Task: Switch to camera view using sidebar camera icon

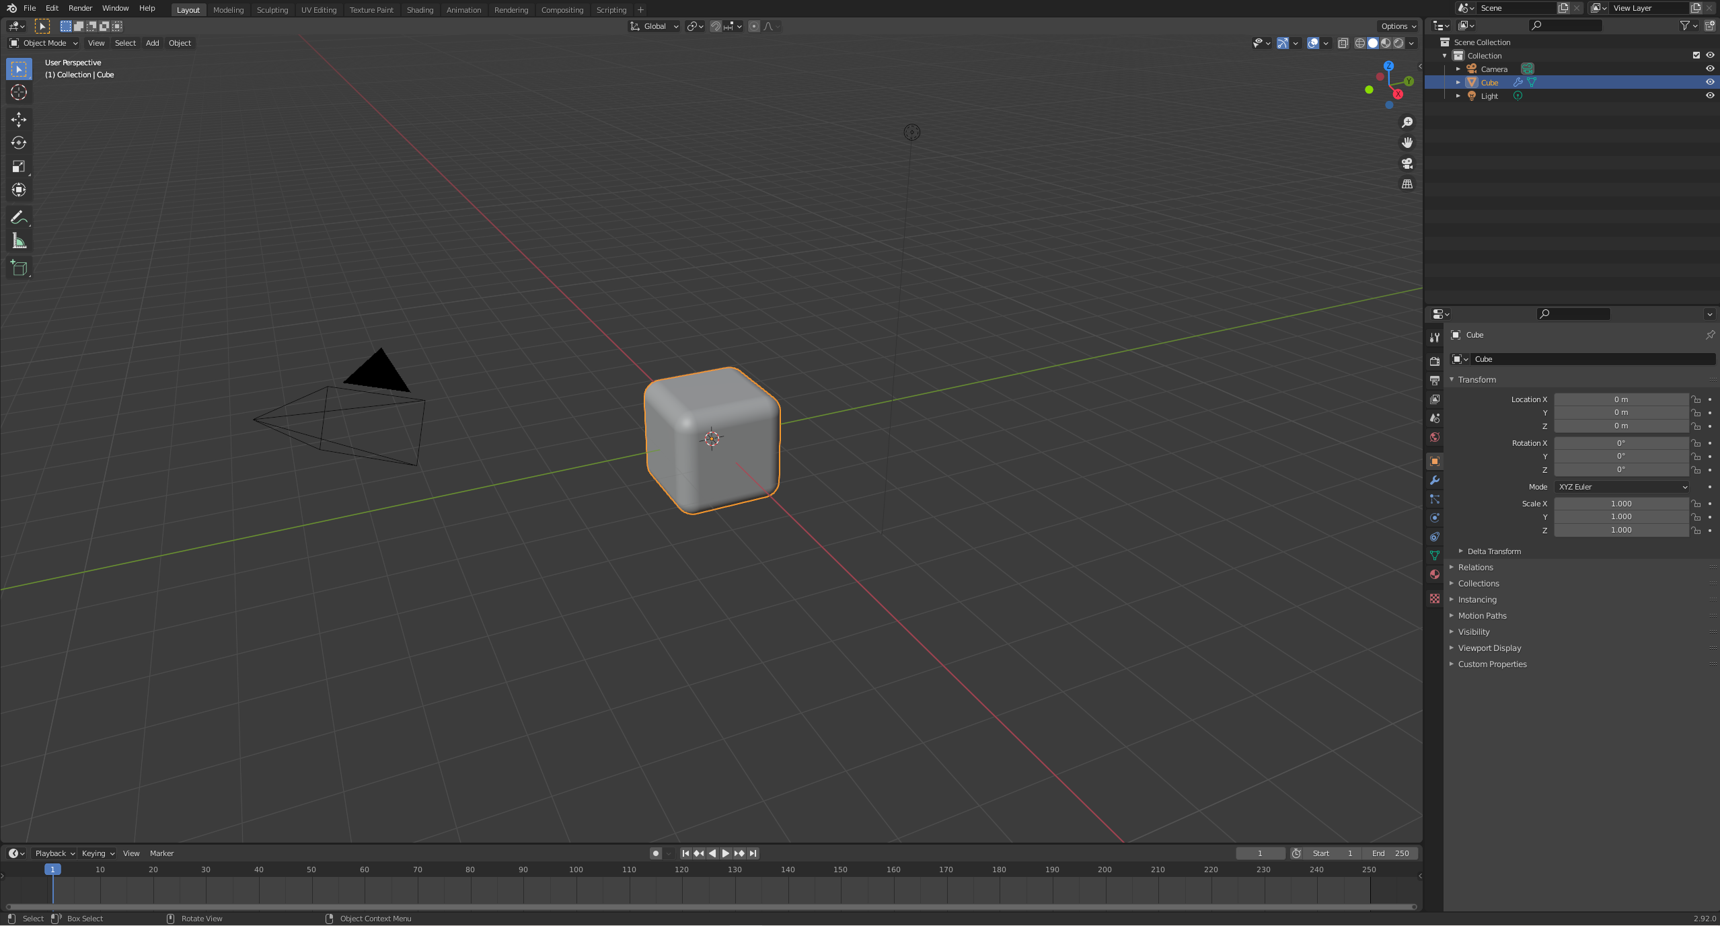Action: coord(1407,163)
